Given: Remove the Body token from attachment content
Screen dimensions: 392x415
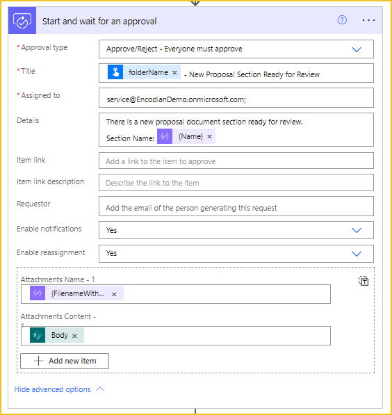Looking at the screenshot, I should click(74, 336).
